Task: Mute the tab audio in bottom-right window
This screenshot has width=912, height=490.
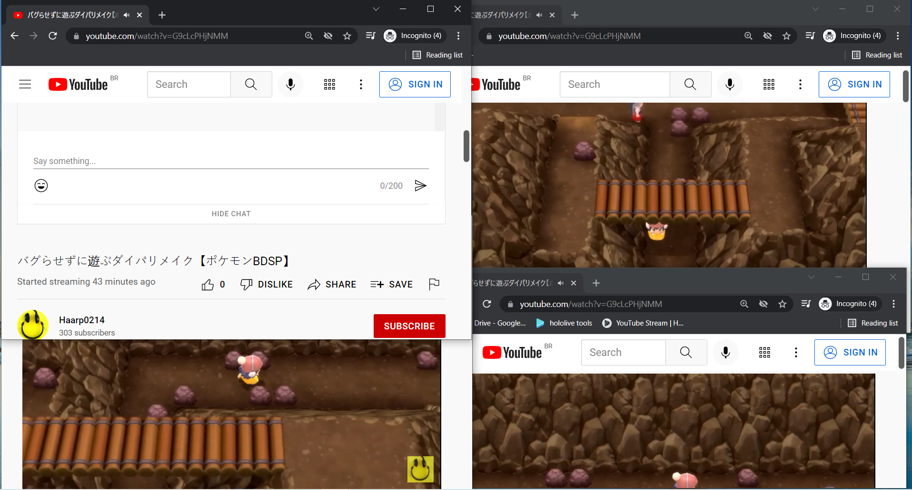Action: click(560, 283)
